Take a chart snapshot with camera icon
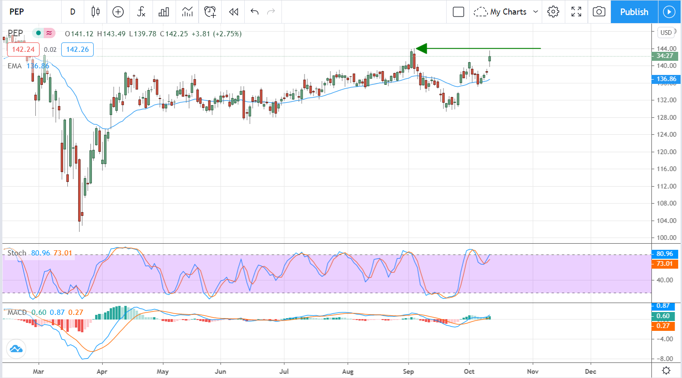682x378 pixels. (x=599, y=12)
